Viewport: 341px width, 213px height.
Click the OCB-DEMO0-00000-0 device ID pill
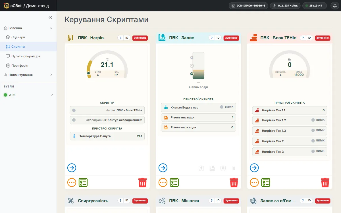[x=248, y=6]
